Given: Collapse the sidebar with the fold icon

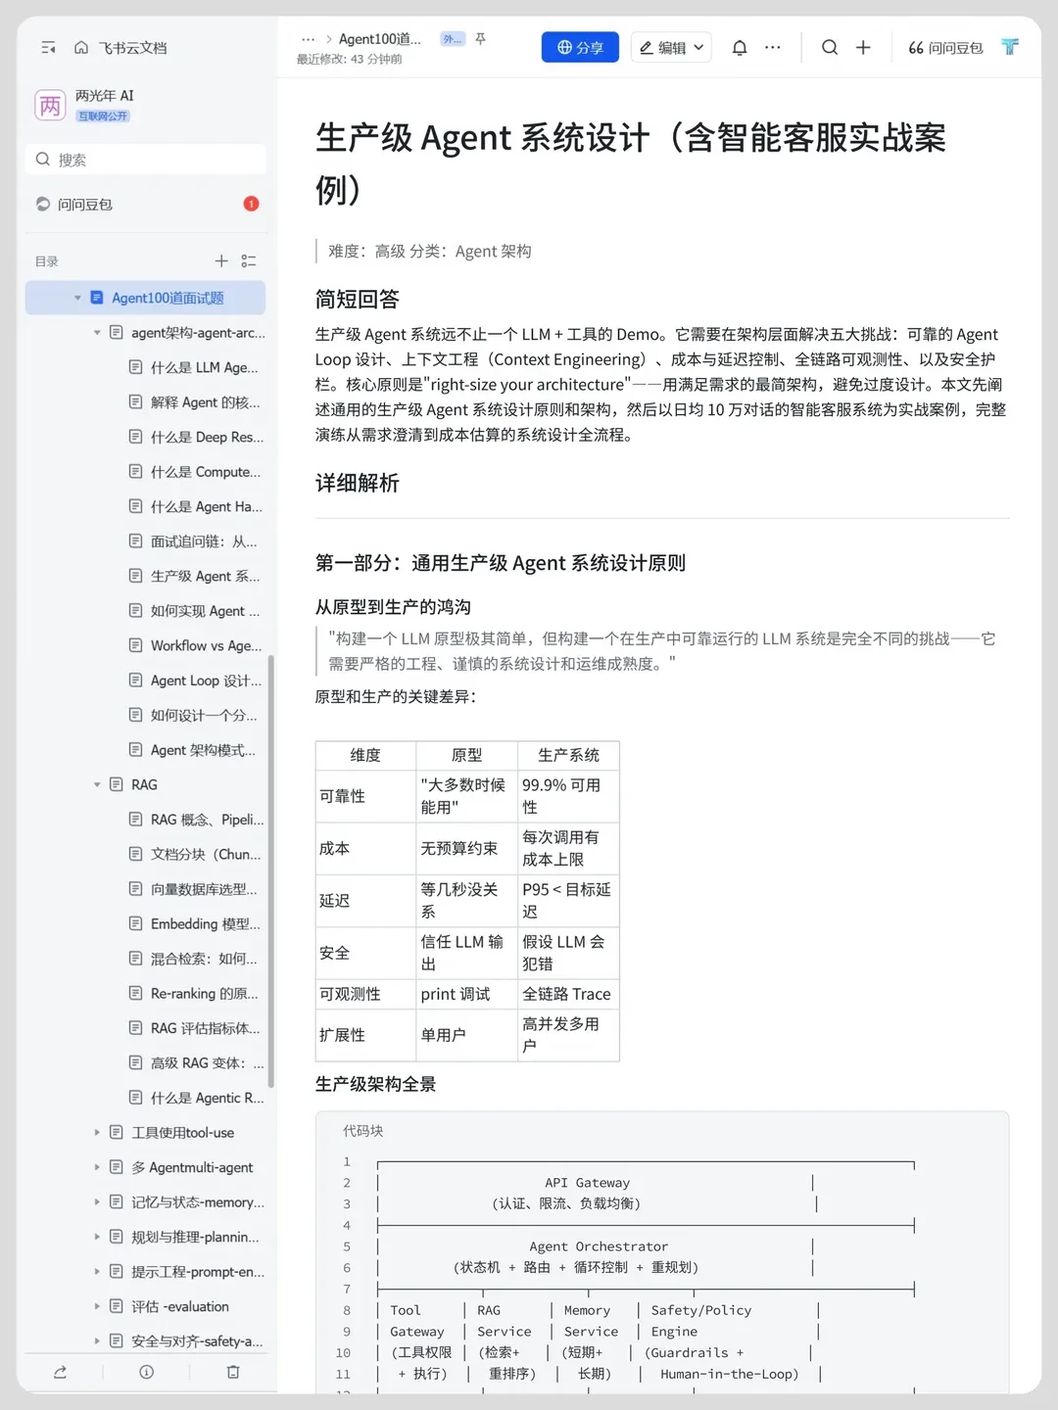Looking at the screenshot, I should click(x=49, y=47).
